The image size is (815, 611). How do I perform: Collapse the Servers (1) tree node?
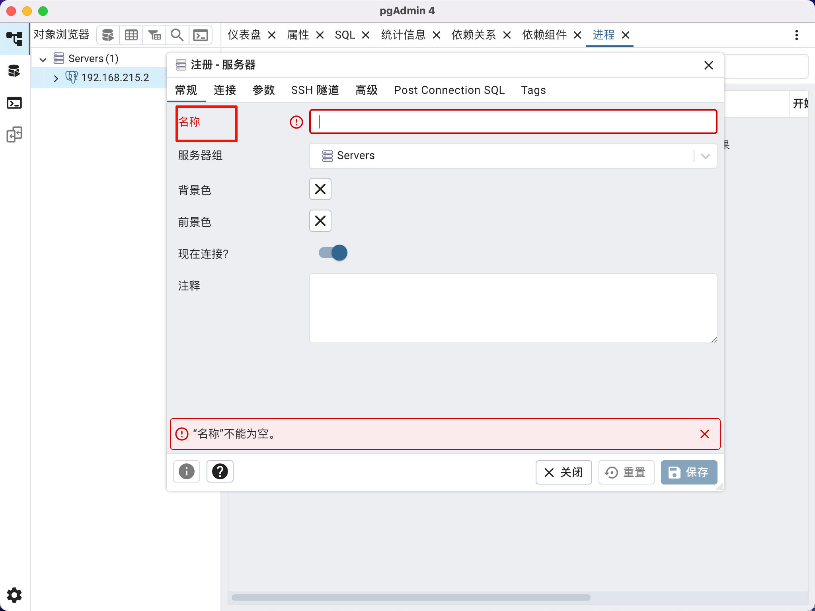pyautogui.click(x=43, y=59)
